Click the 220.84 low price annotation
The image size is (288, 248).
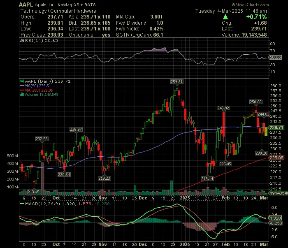(64, 175)
